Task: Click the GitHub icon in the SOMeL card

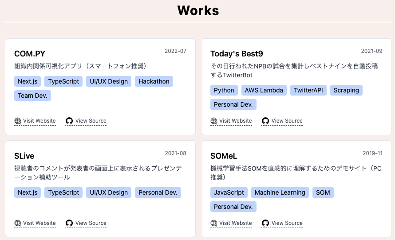Action: (265, 223)
